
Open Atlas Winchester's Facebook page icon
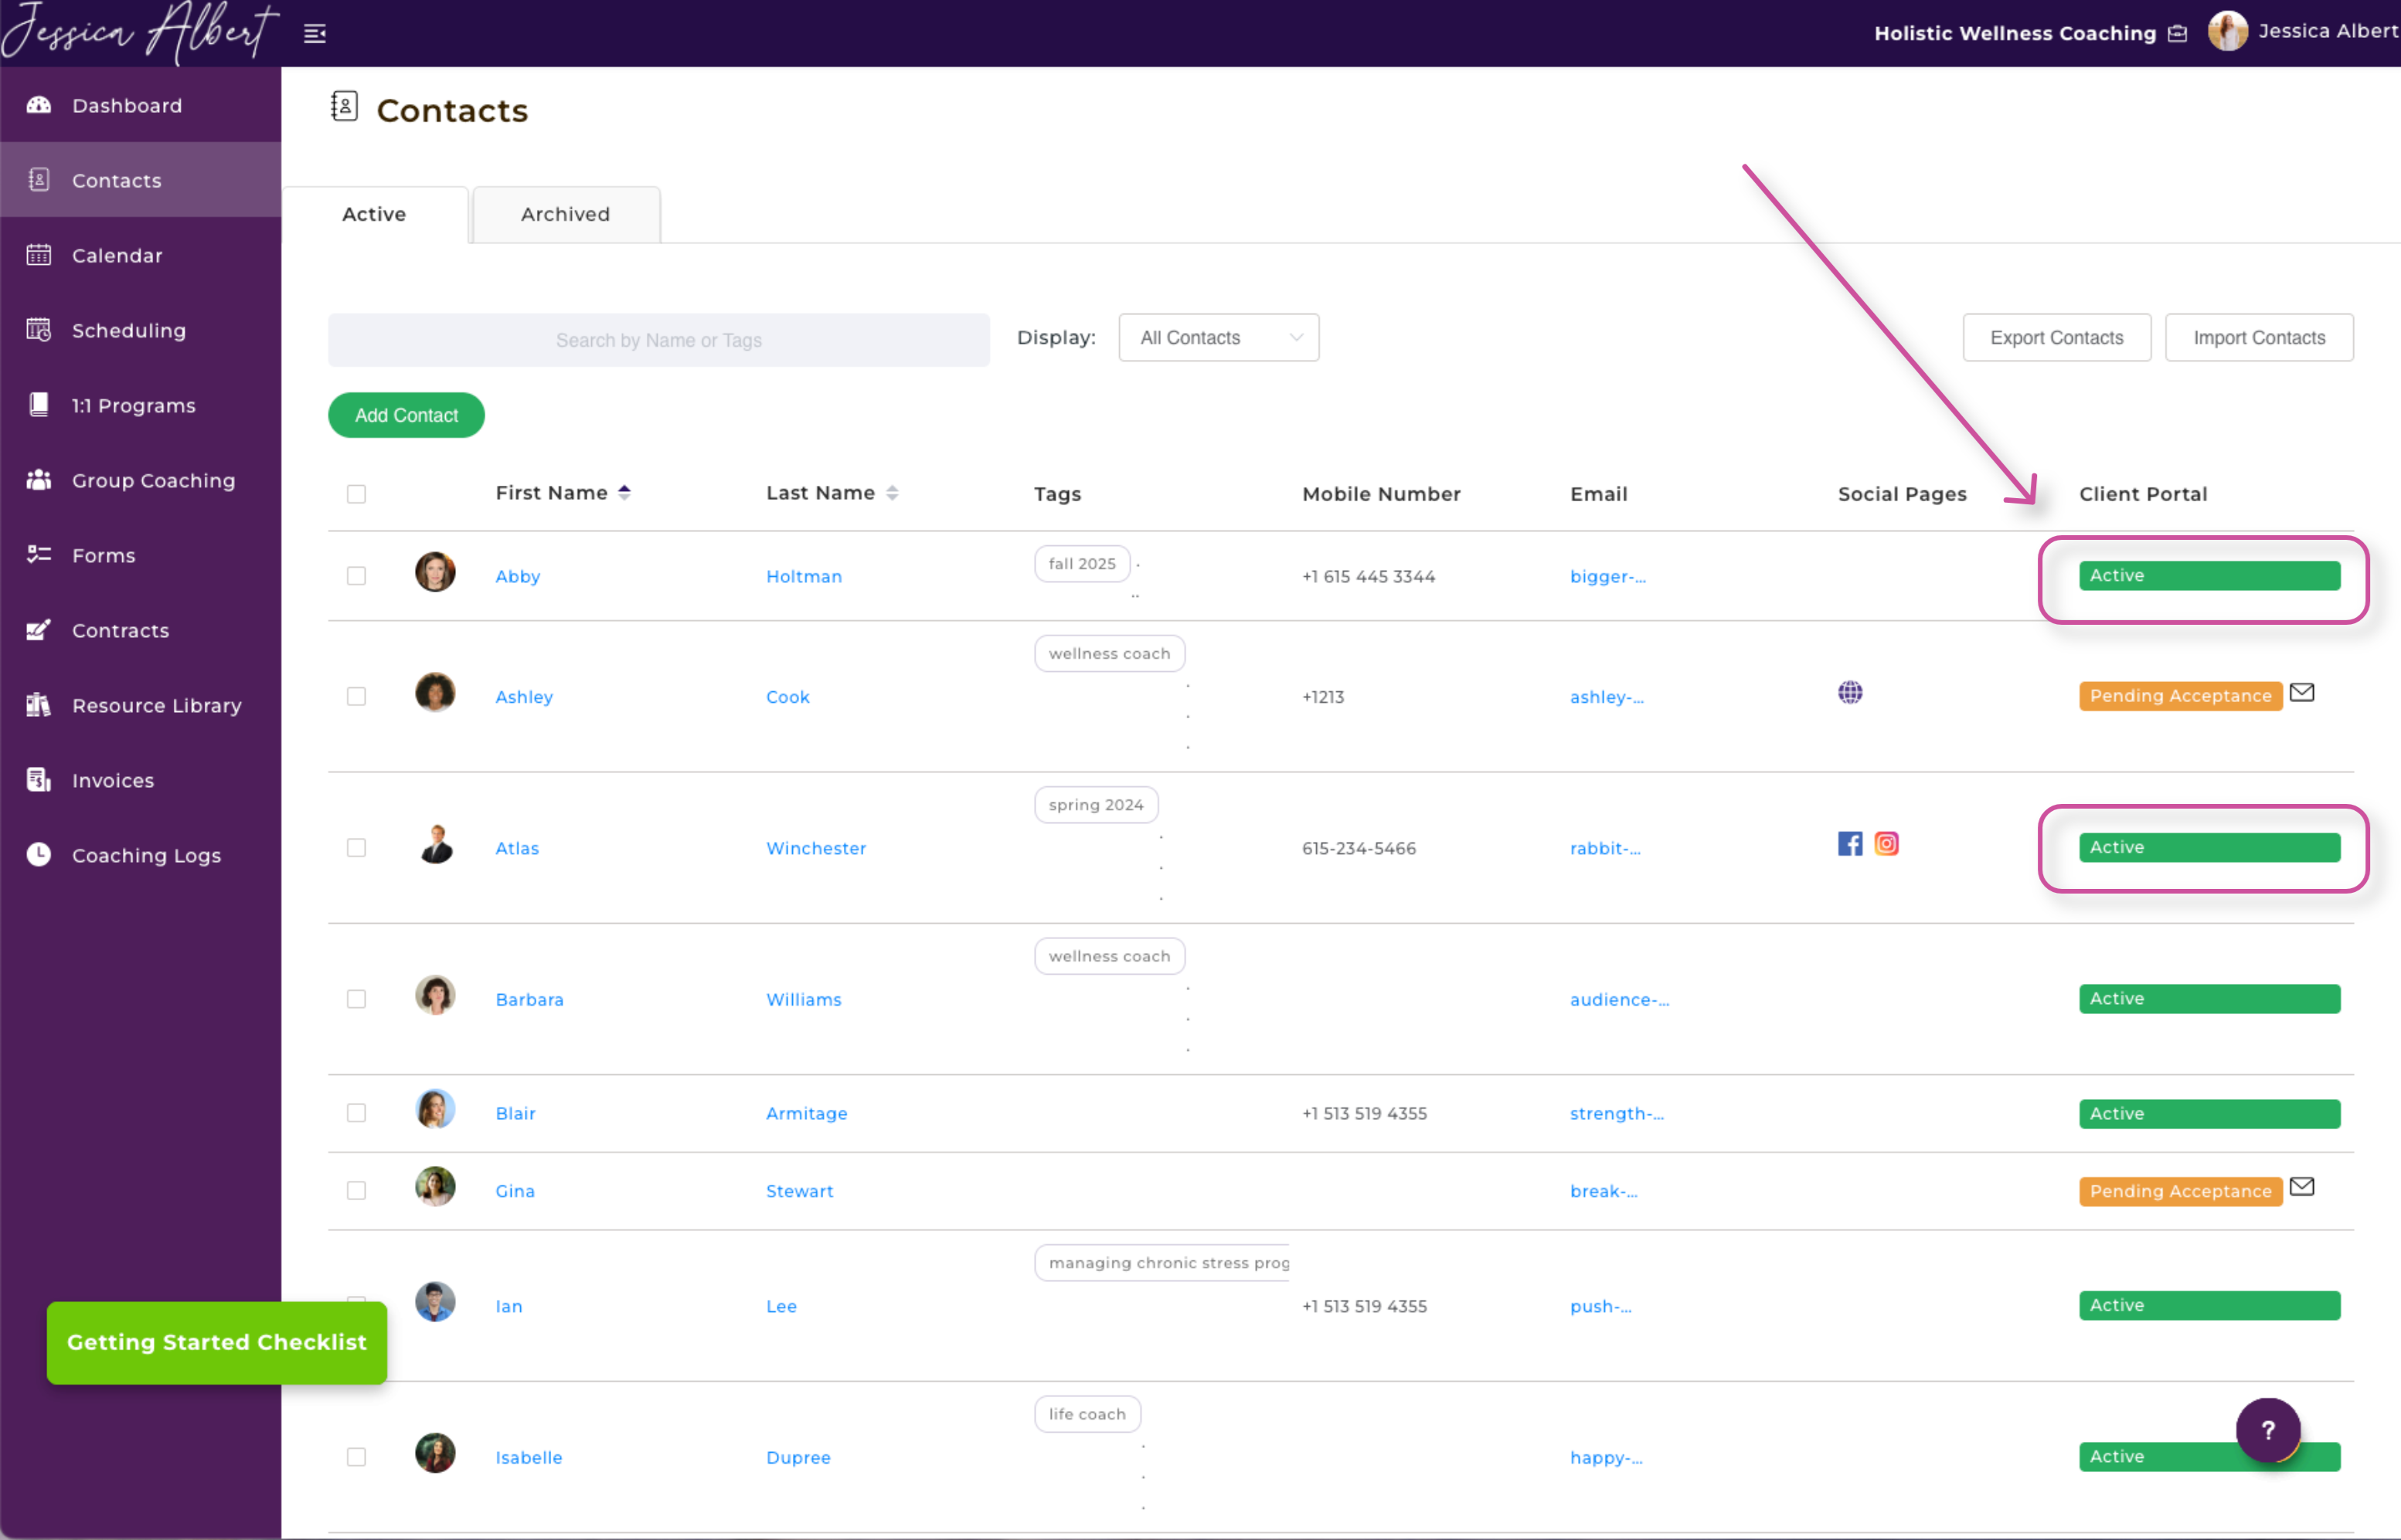tap(1850, 844)
